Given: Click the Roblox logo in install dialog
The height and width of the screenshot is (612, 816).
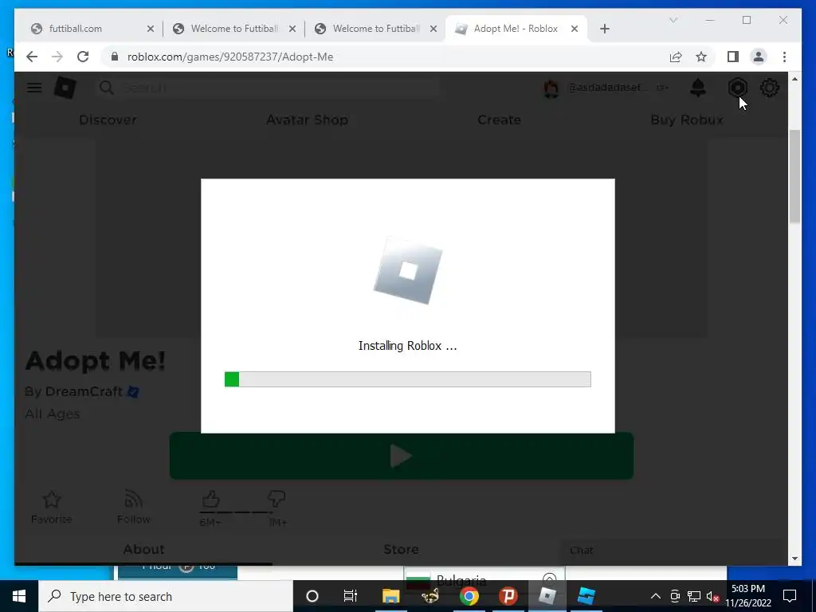Looking at the screenshot, I should click(x=408, y=271).
